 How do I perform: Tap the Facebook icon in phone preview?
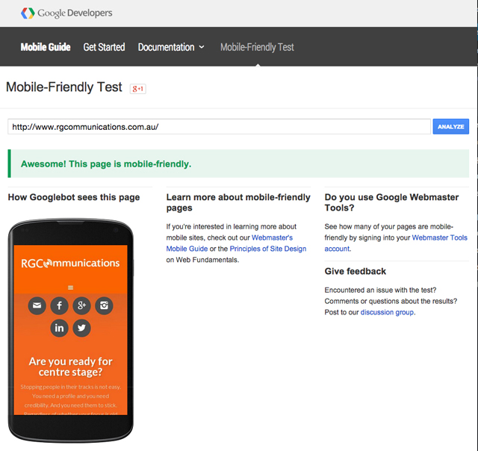click(x=59, y=305)
